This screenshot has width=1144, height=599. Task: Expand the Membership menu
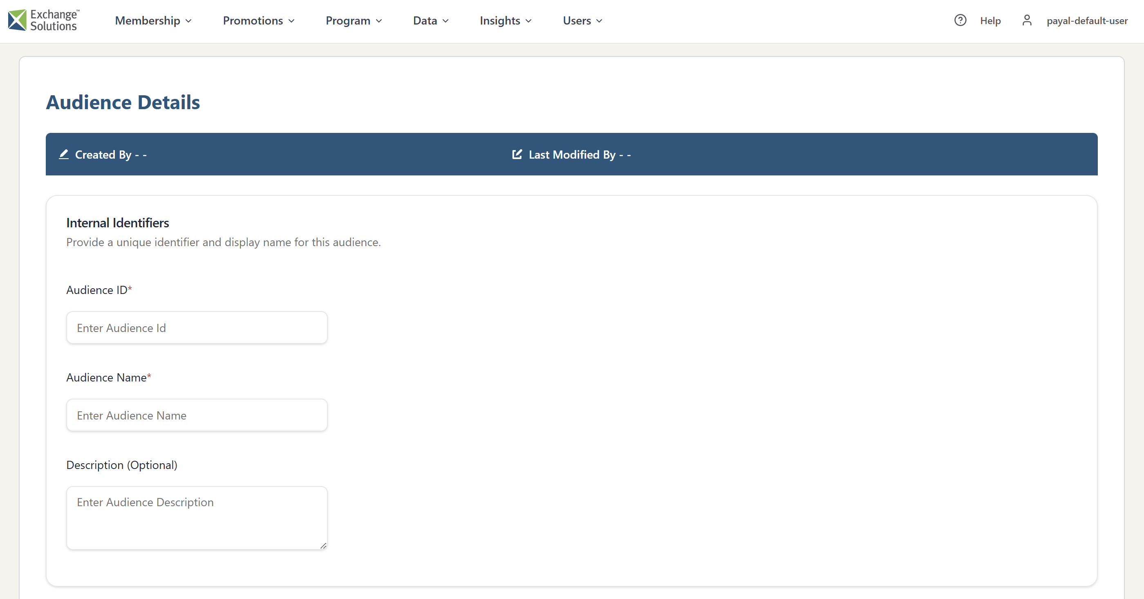(153, 21)
